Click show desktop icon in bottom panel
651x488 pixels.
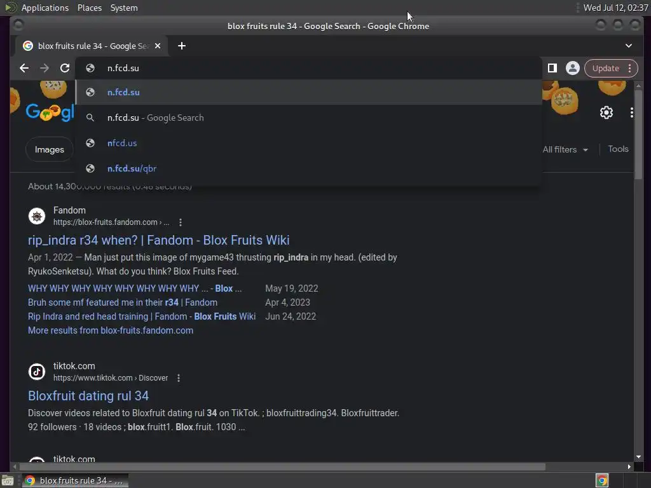click(x=8, y=480)
